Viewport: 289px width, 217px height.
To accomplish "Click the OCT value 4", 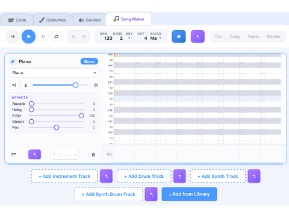I will point(146,38).
